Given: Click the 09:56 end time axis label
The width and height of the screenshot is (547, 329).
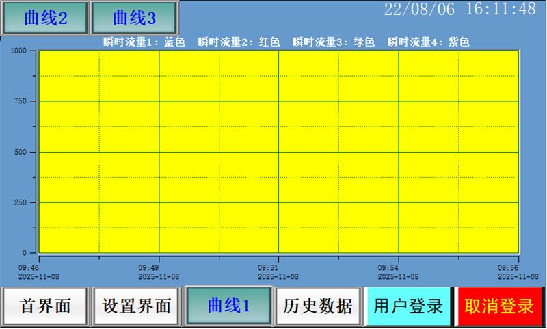Looking at the screenshot, I should [507, 268].
